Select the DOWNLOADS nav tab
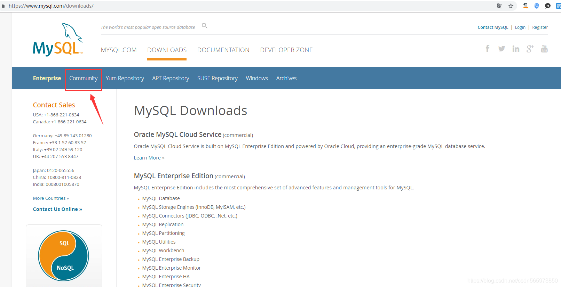This screenshot has height=287, width=561. tap(167, 50)
